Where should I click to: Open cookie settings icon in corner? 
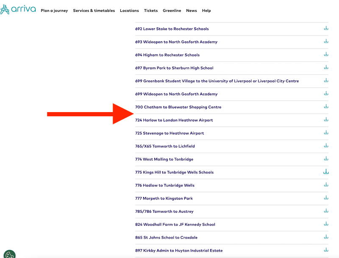pos(9,254)
